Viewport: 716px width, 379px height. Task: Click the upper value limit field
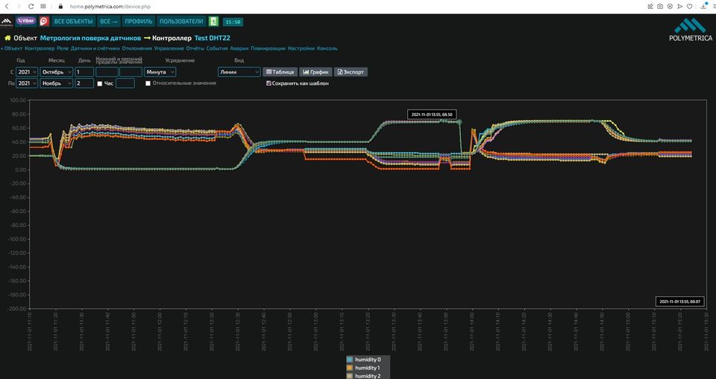tap(131, 72)
